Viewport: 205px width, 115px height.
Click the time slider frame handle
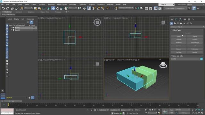pyautogui.click(x=12, y=101)
